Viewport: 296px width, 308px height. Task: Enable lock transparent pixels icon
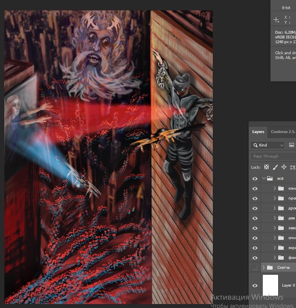pos(266,167)
